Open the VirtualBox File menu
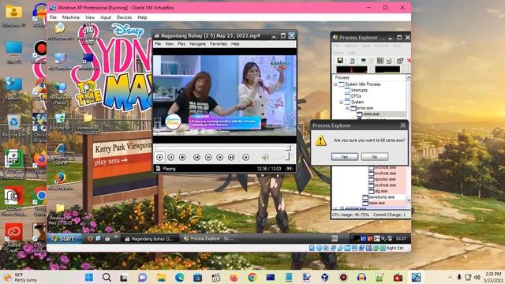Image resolution: width=505 pixels, height=284 pixels. pyautogui.click(x=53, y=17)
